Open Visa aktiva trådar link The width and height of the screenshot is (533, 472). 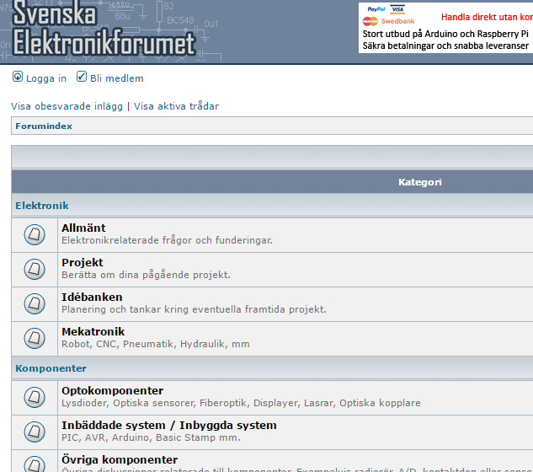click(x=177, y=106)
